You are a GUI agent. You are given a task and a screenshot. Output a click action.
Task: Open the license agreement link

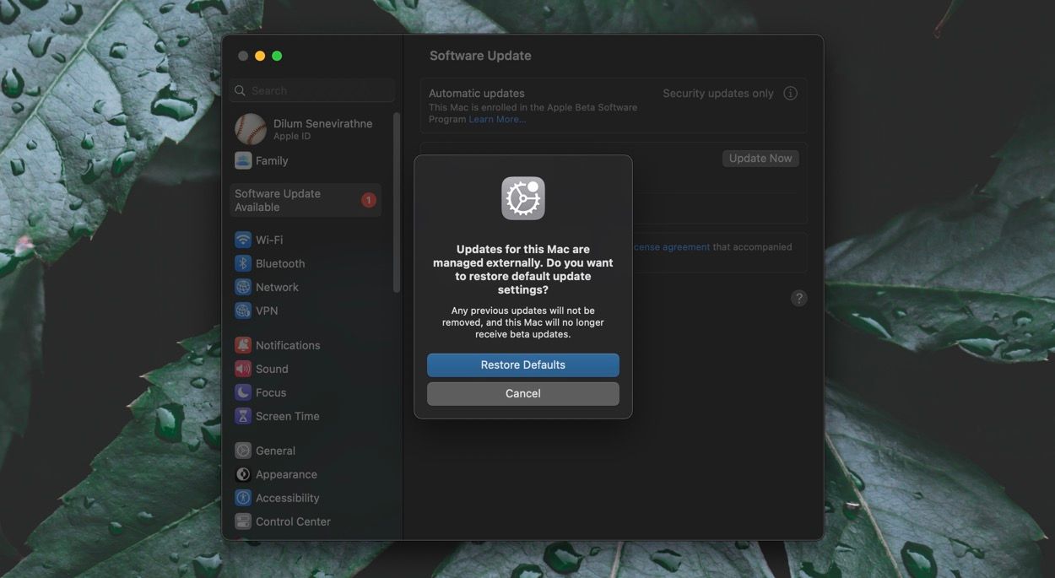tap(672, 247)
